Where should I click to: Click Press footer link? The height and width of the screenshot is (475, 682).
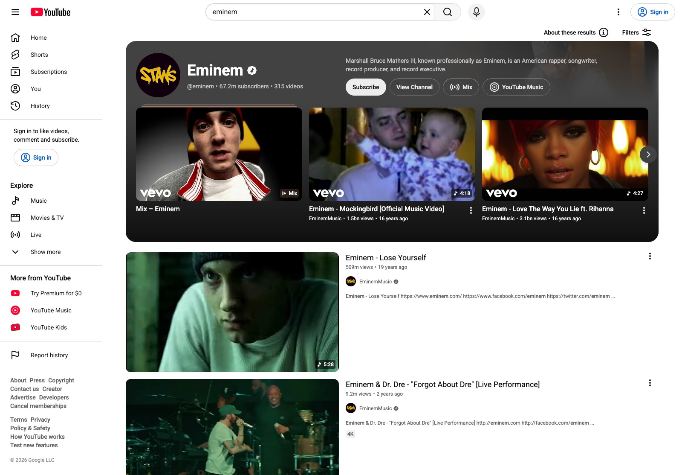37,380
